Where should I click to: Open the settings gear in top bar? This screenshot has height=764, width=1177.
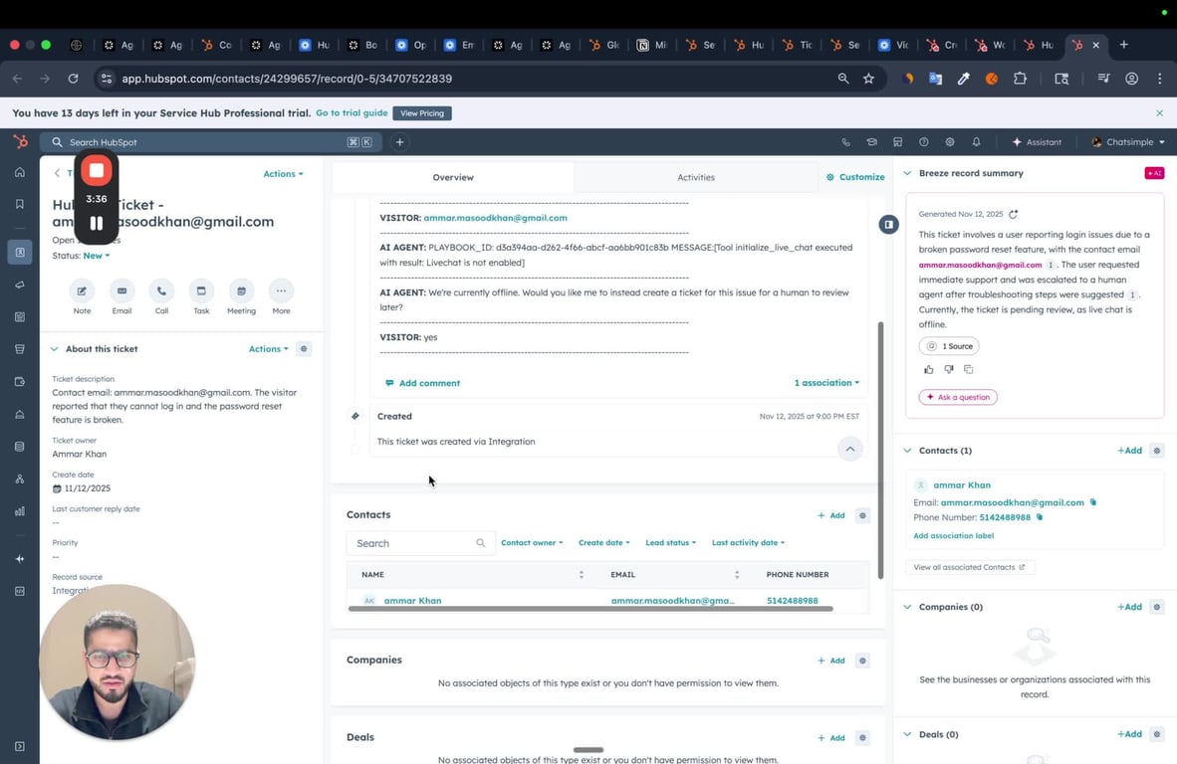click(950, 141)
